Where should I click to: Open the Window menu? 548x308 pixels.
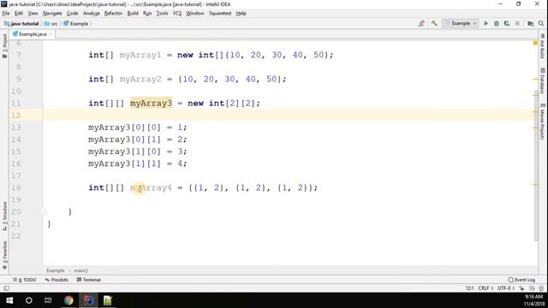click(x=194, y=14)
